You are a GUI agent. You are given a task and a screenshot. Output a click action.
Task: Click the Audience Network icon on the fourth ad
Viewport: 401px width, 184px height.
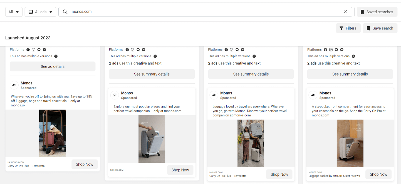[336, 50]
